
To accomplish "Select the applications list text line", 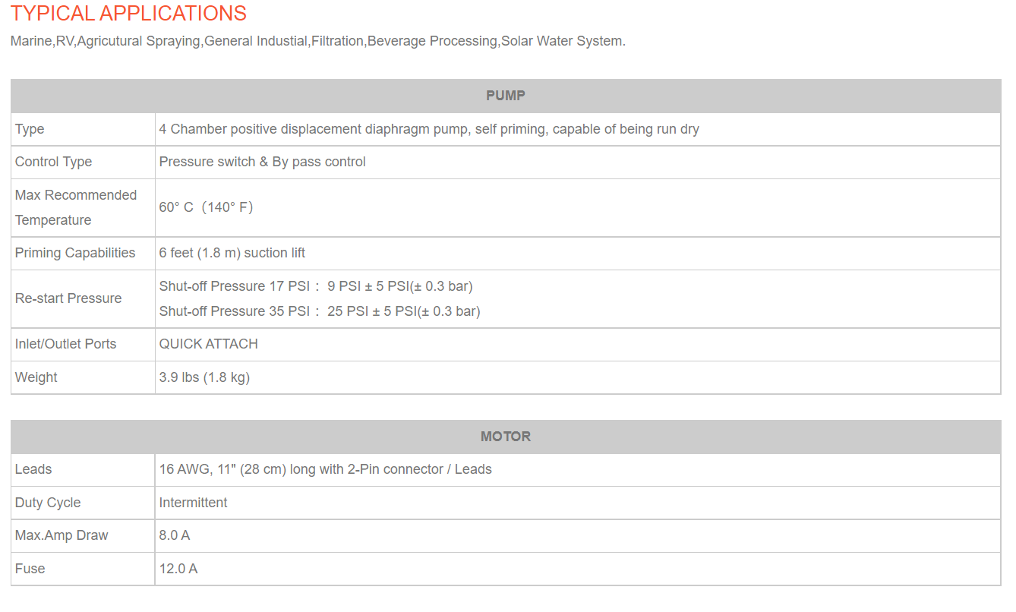I will 318,41.
